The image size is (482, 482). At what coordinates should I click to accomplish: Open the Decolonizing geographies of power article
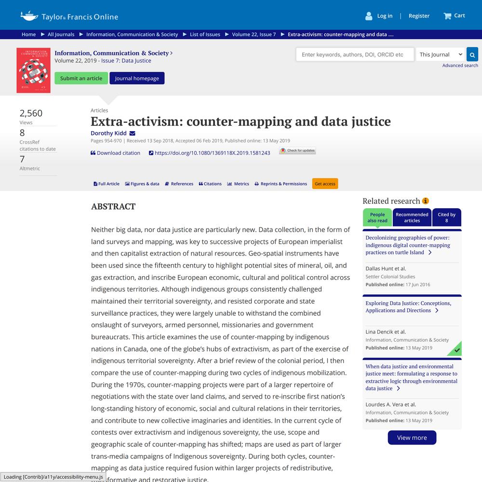[408, 245]
